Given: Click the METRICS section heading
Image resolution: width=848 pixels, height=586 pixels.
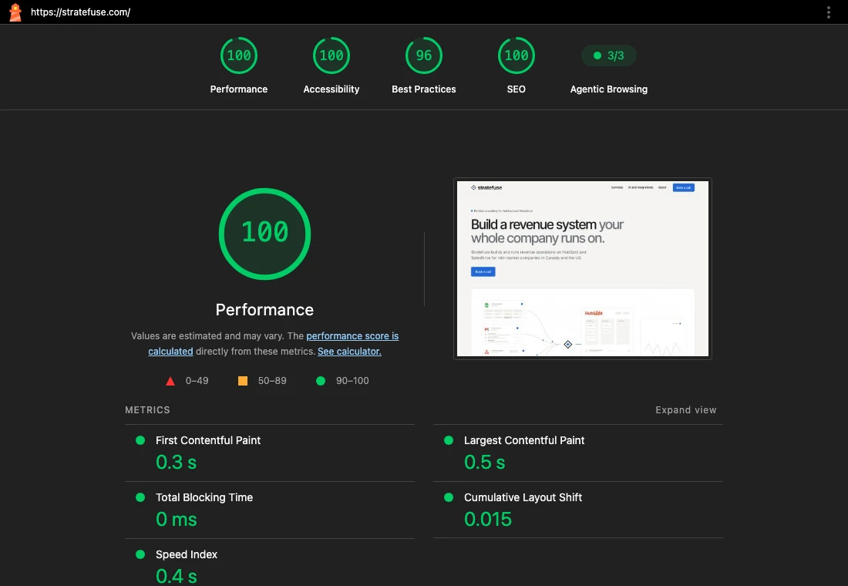Looking at the screenshot, I should pyautogui.click(x=148, y=410).
